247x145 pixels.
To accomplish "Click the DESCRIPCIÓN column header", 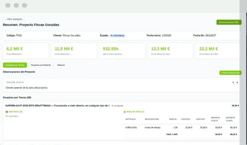I will 152,119.
